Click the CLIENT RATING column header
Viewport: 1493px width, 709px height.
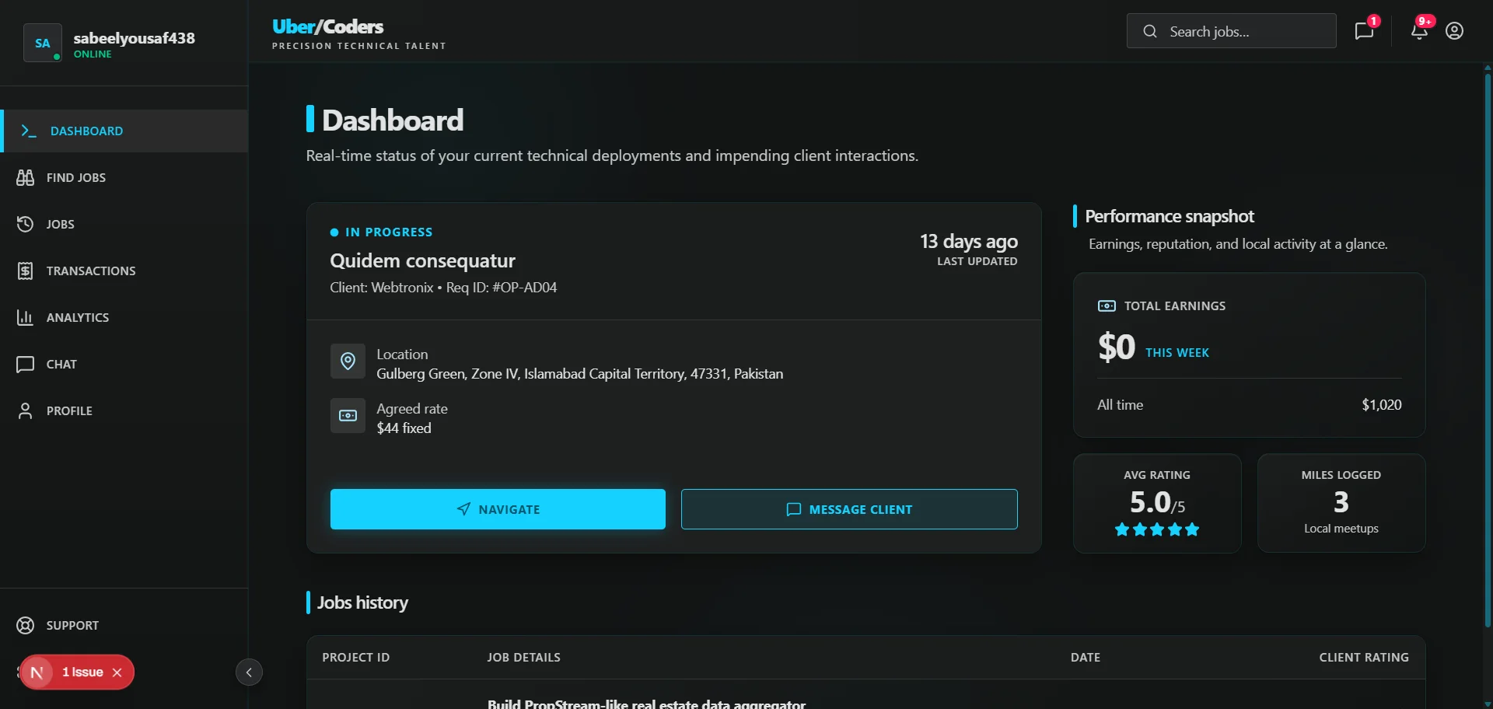pyautogui.click(x=1364, y=658)
